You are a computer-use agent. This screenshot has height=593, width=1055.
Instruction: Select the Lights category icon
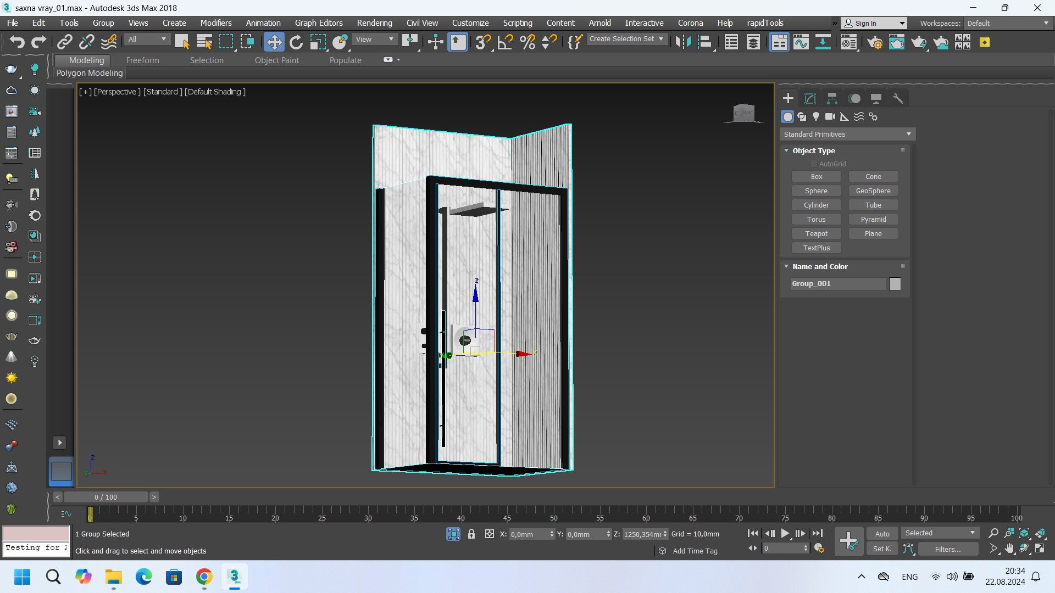coord(816,116)
